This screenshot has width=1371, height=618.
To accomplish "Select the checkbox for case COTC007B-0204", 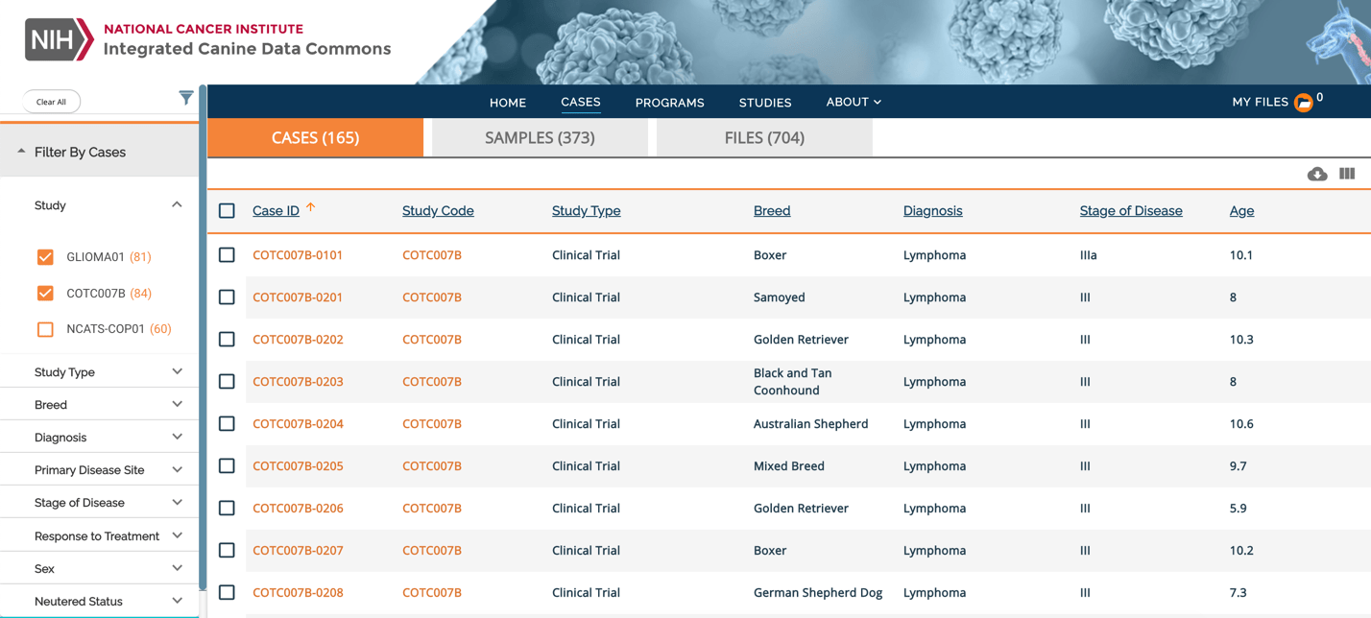I will [227, 423].
